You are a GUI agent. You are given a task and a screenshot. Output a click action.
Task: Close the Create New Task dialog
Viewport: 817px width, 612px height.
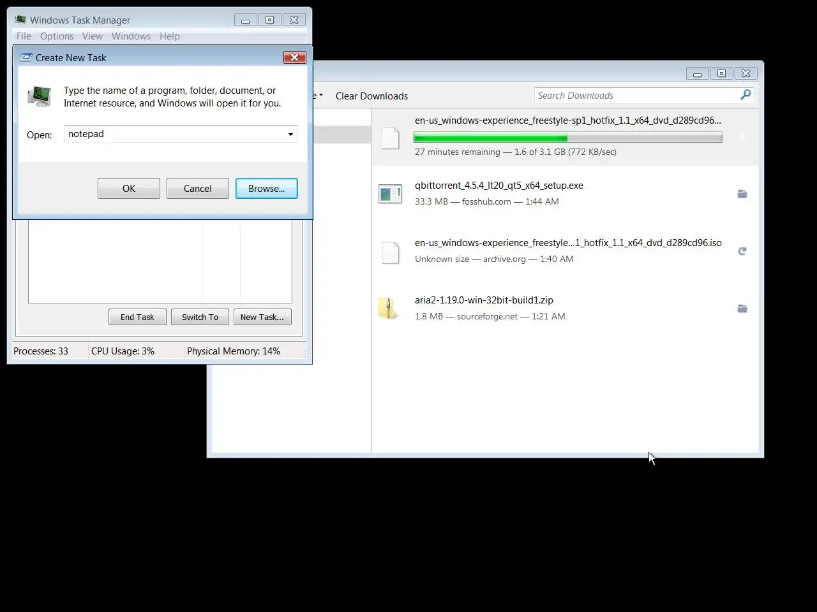295,57
